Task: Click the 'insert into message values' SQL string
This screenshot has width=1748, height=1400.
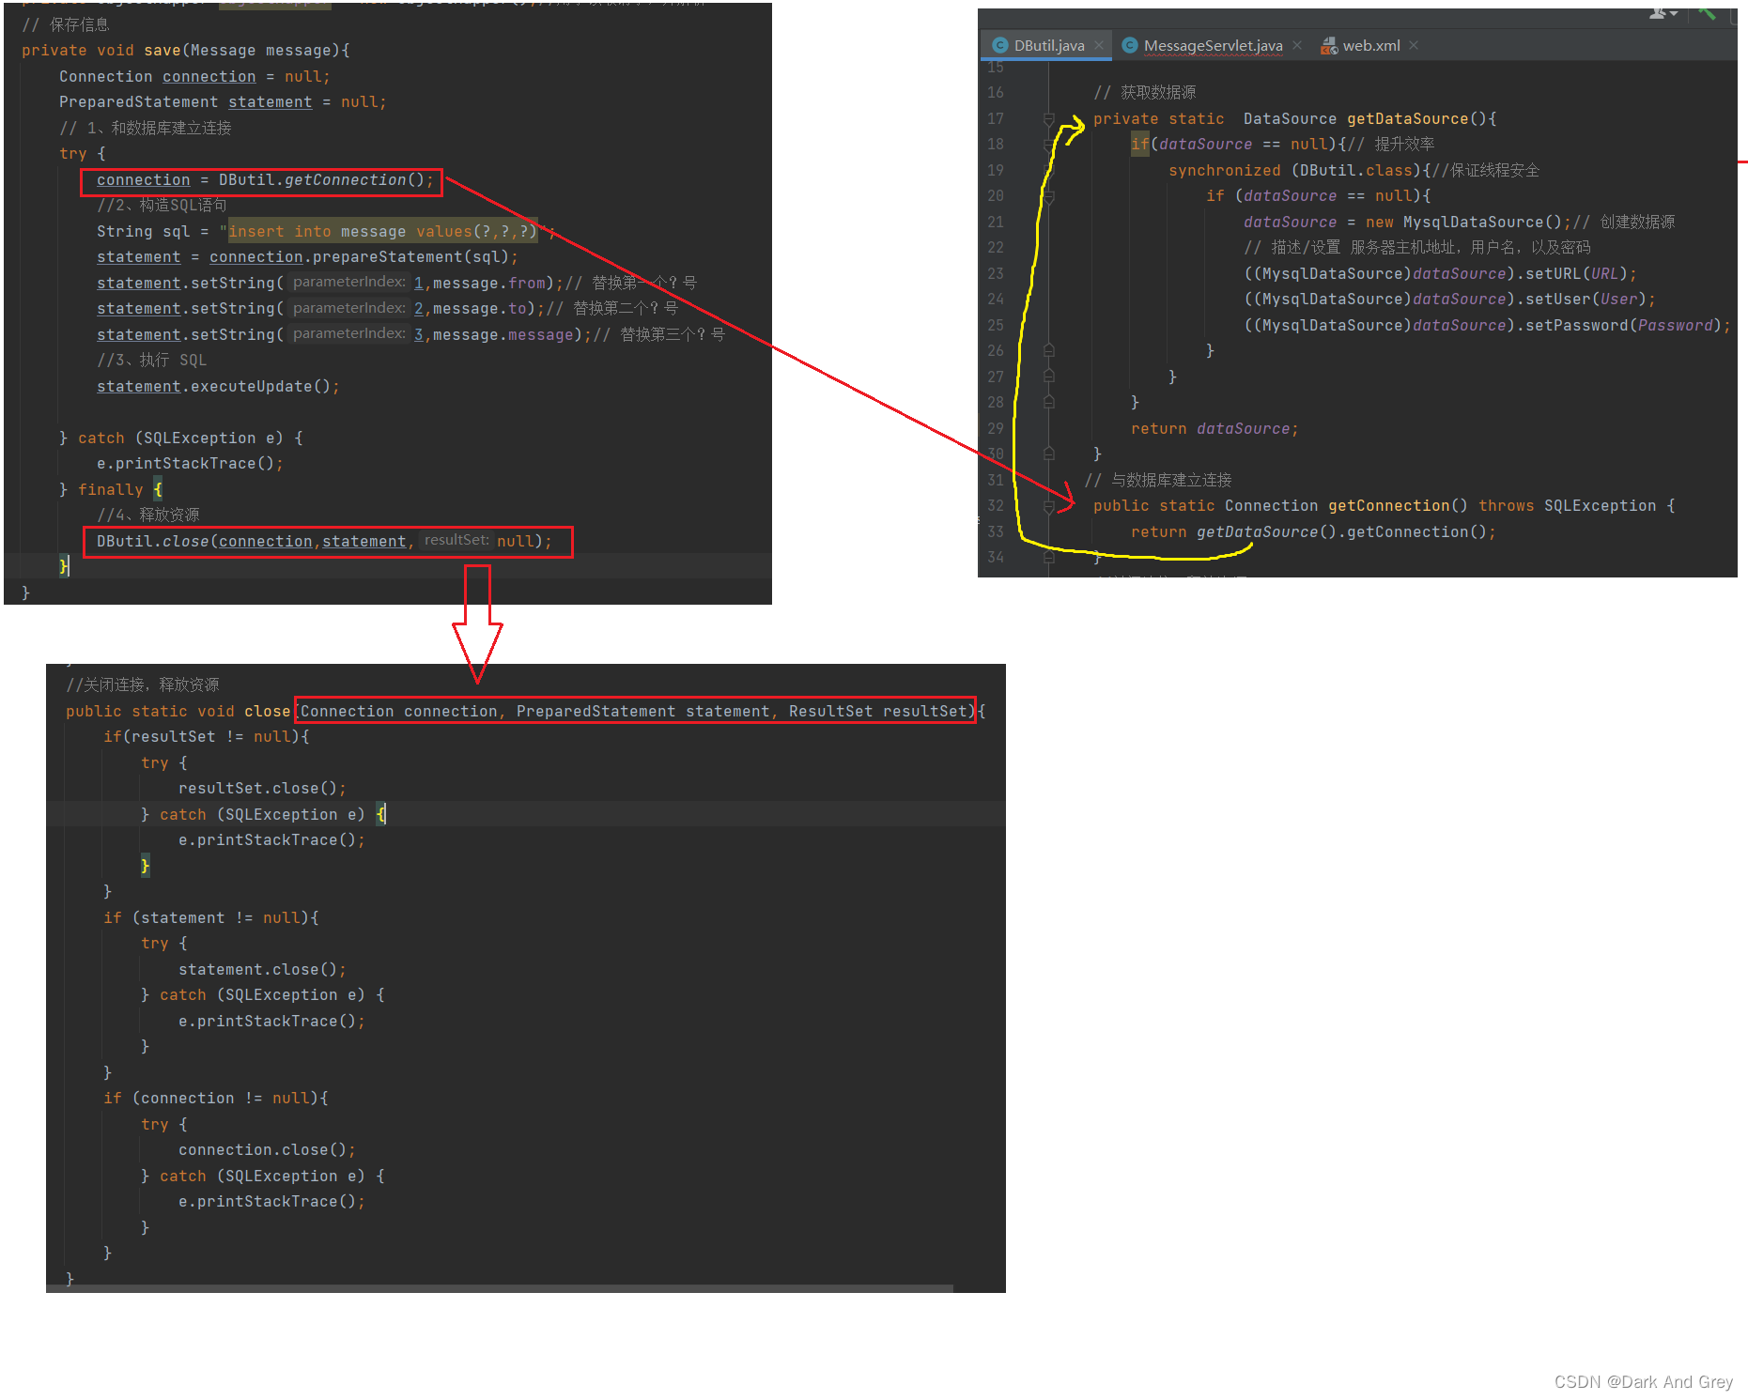Action: [x=382, y=231]
